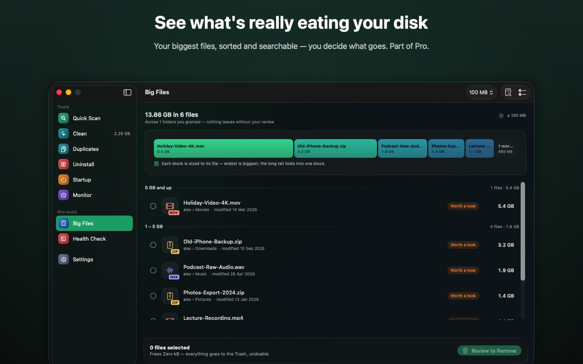Click Worth a look badge for Photos-Export-2024.zip
This screenshot has width=583, height=364.
pyautogui.click(x=463, y=296)
